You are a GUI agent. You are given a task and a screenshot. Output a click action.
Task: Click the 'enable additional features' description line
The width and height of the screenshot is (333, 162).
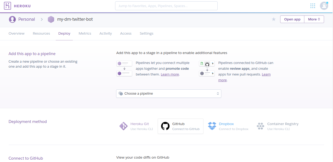tap(172, 53)
